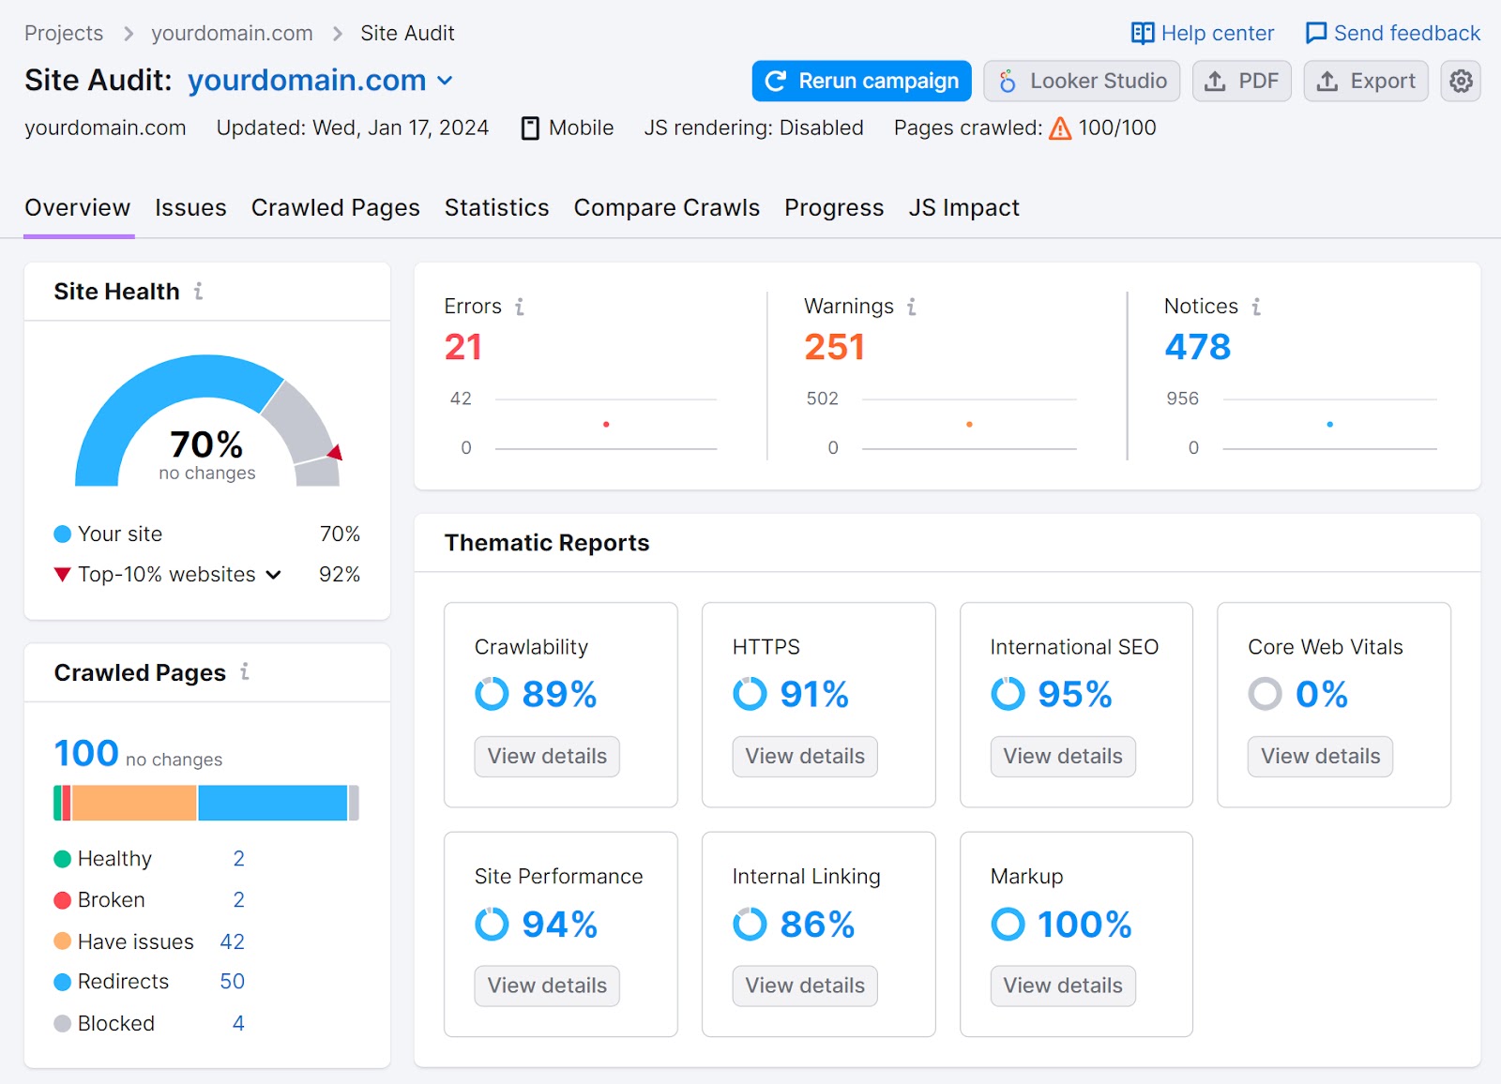Screen dimensions: 1501x1084
Task: Switch to the Issues tab
Action: click(x=190, y=207)
